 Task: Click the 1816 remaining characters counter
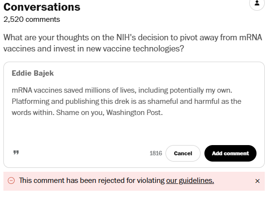[156, 153]
